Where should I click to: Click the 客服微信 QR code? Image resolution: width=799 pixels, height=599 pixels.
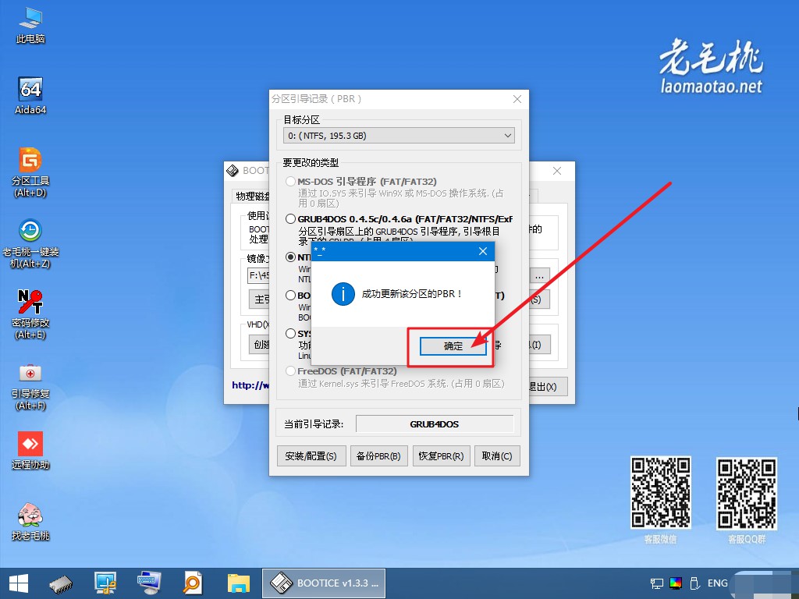tap(661, 493)
